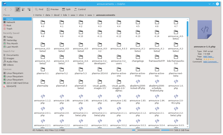Show files saved This Month

(x=17, y=44)
